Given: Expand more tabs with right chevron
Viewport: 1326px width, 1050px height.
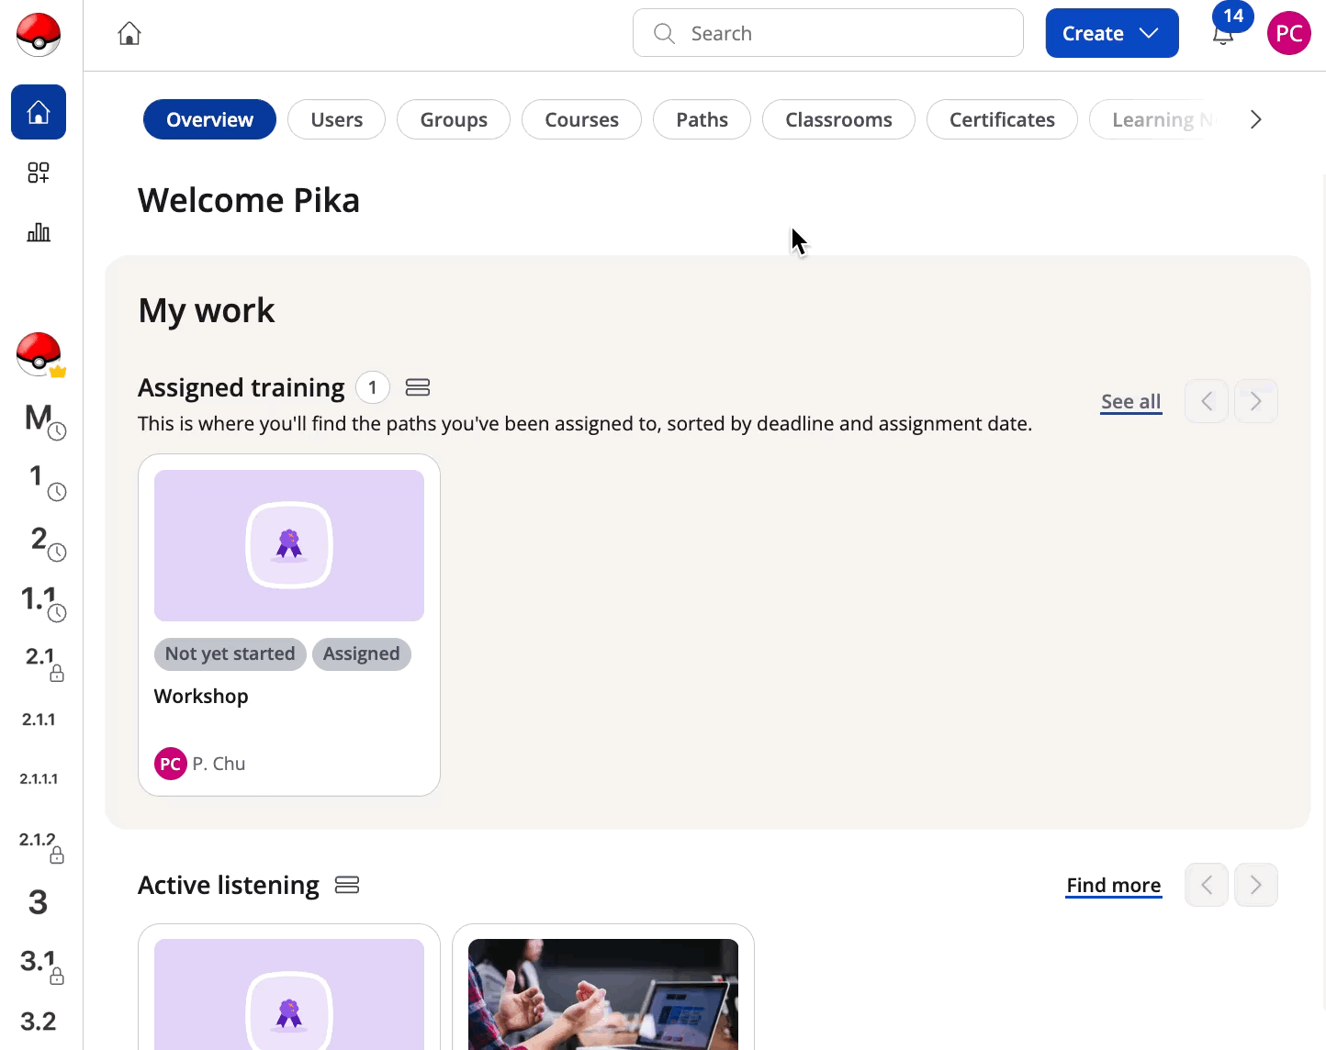Looking at the screenshot, I should coord(1255,119).
